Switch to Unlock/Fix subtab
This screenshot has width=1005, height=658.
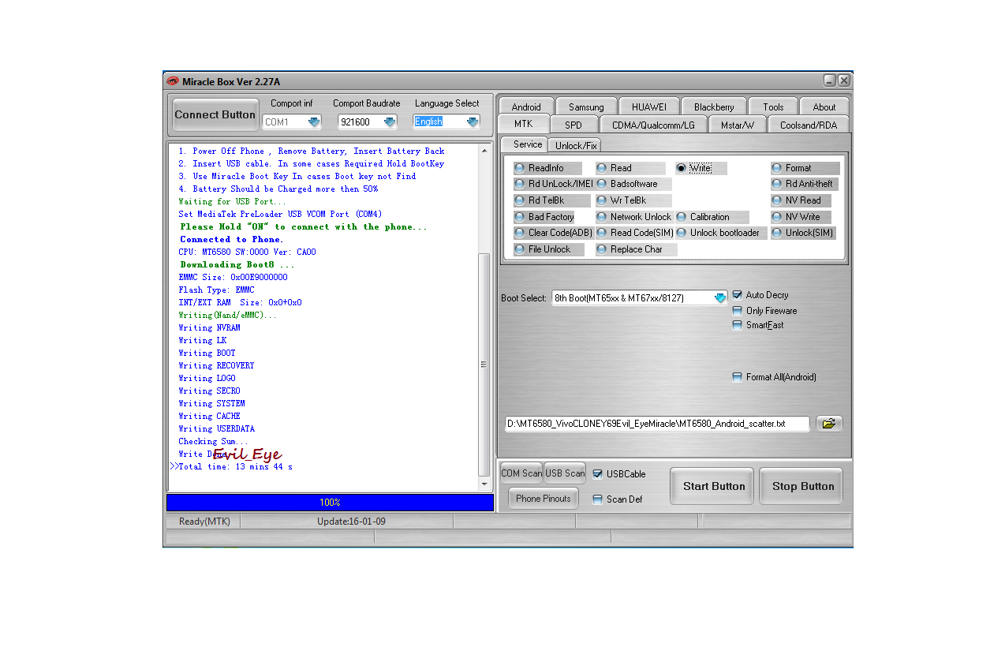pos(576,145)
